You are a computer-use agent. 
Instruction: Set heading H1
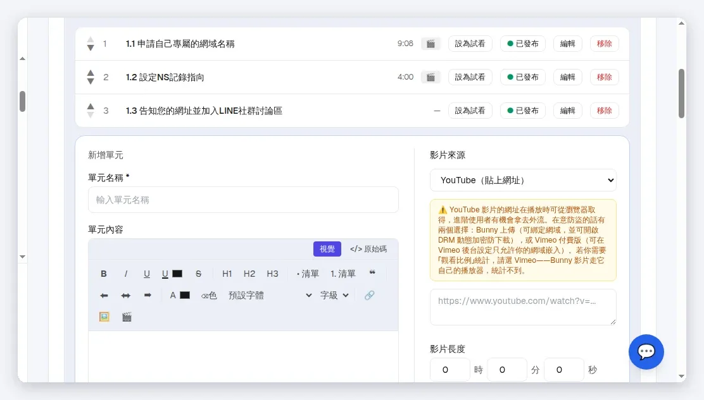coord(227,274)
